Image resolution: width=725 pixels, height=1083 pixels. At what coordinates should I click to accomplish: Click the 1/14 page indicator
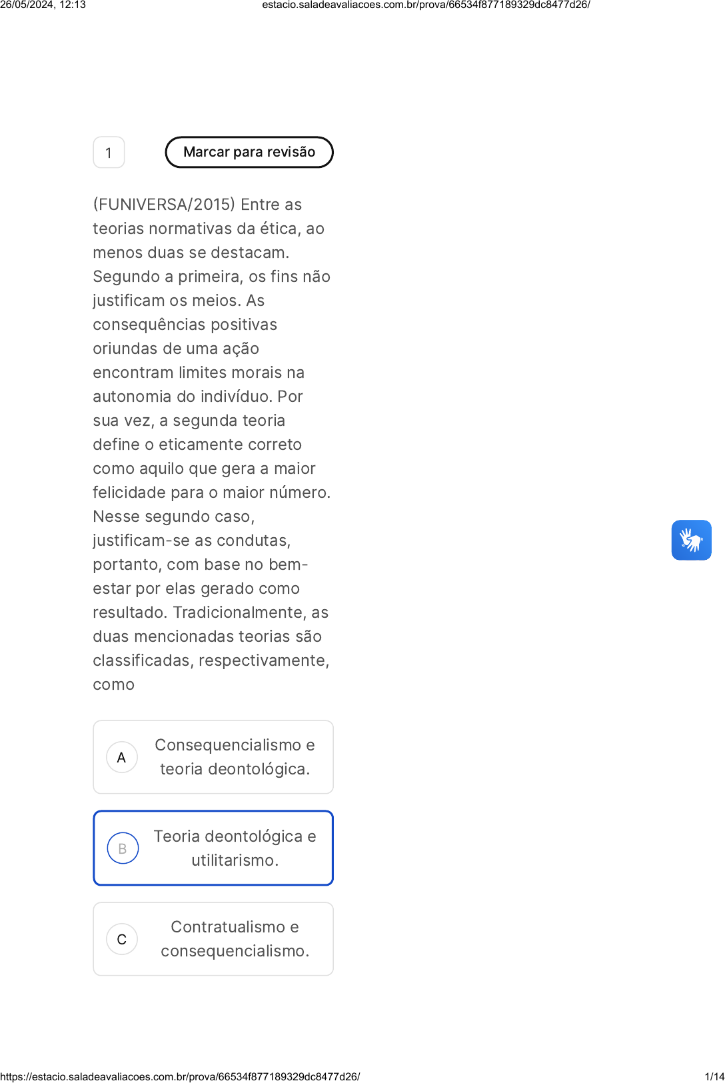714,1076
